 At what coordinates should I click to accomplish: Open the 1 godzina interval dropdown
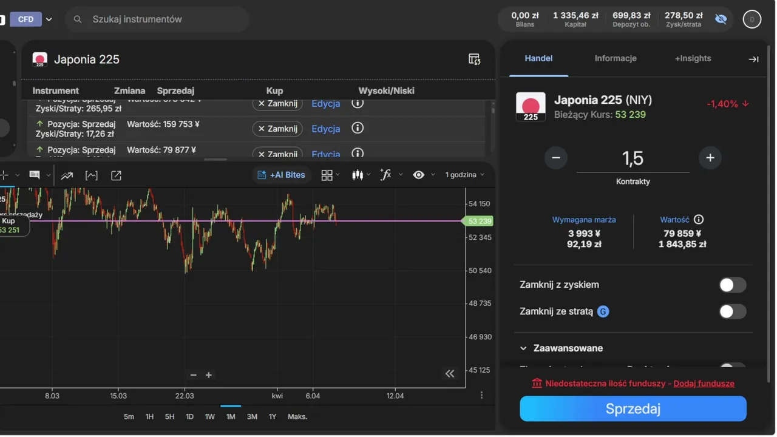465,175
